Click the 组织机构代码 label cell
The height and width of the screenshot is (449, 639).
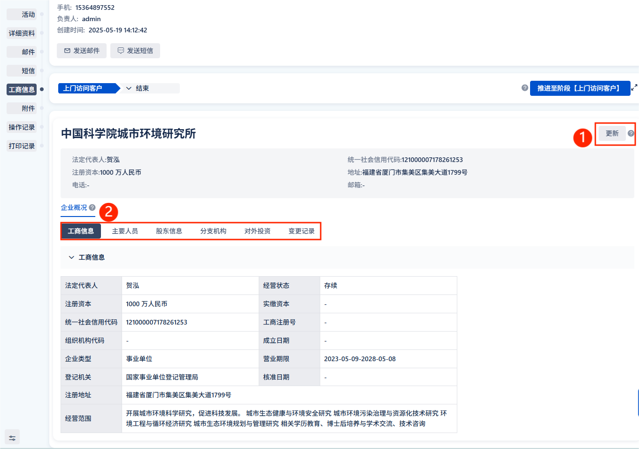pyautogui.click(x=91, y=341)
